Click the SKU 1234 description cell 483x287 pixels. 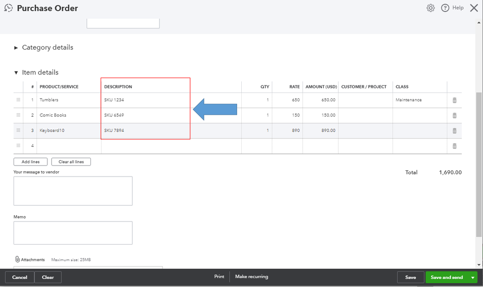tap(171, 100)
